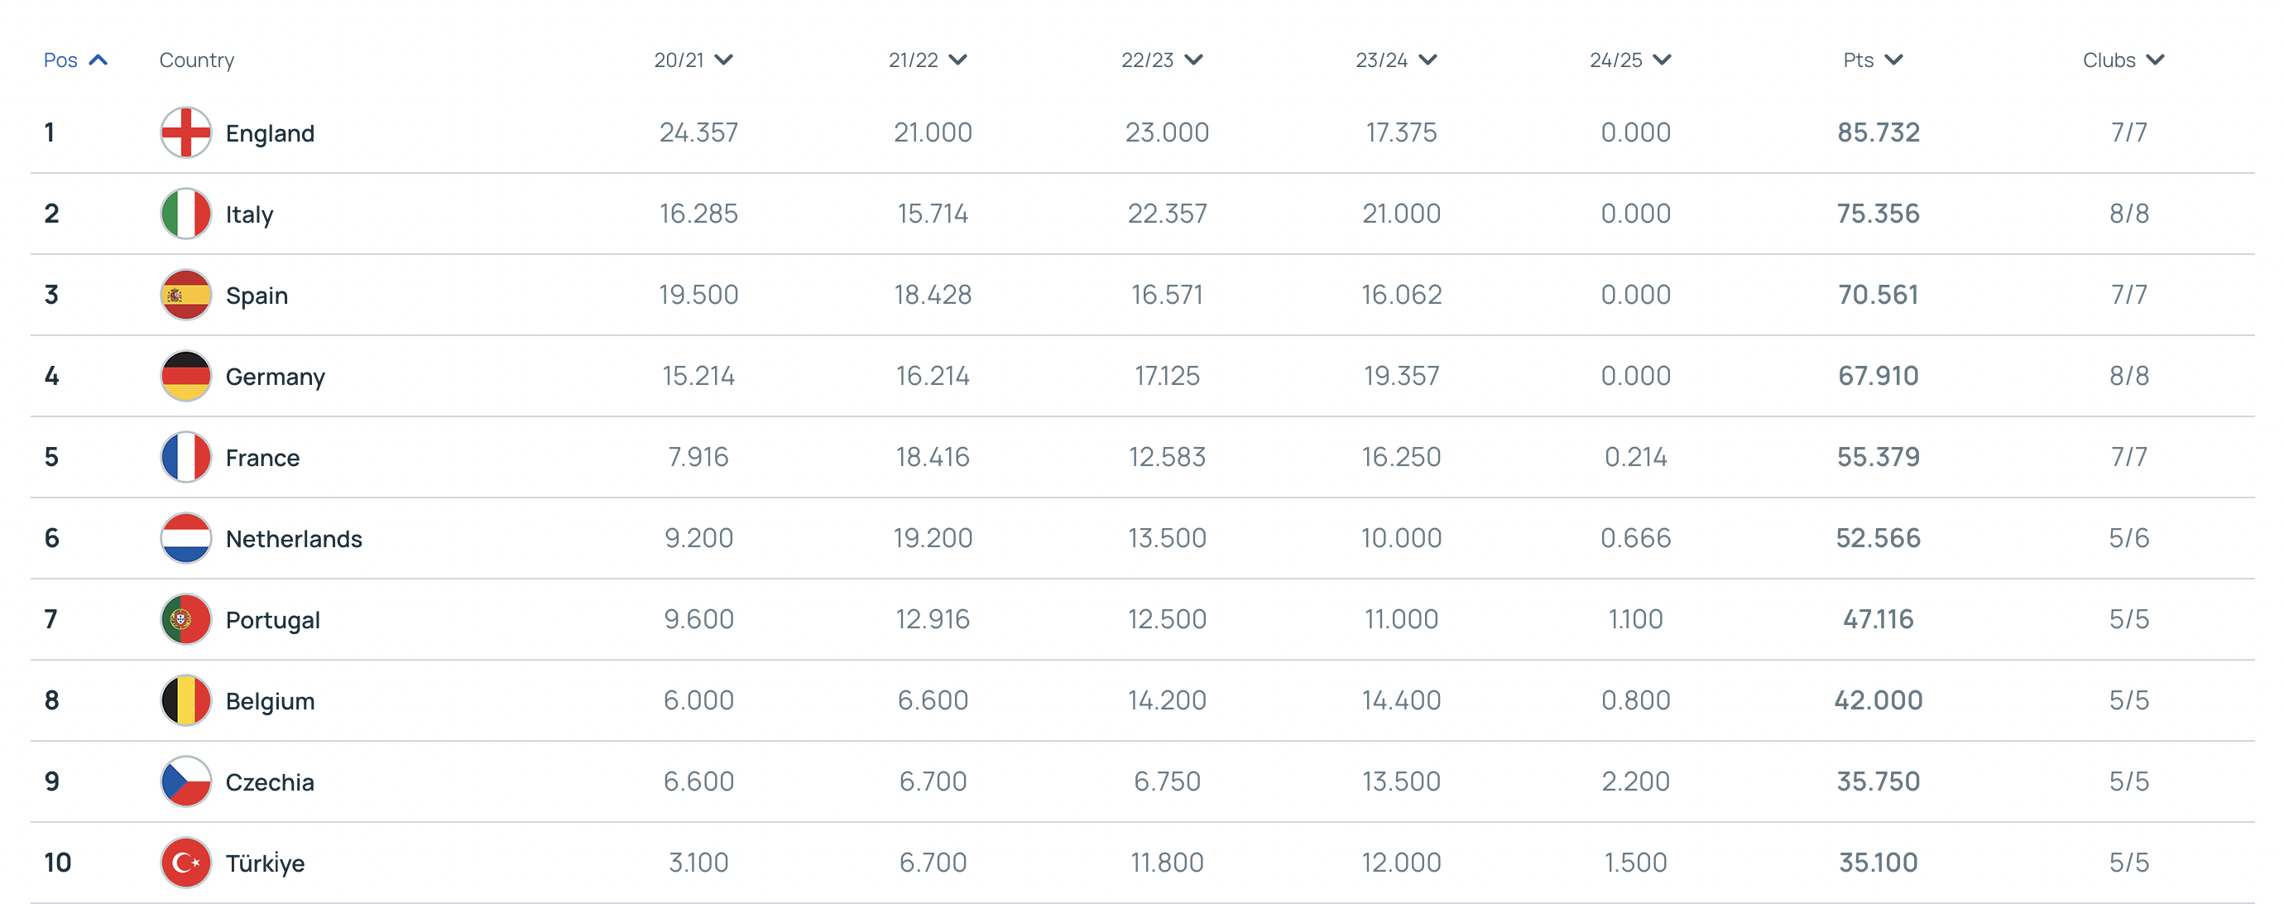Sort by Pts column chevron

click(x=1894, y=60)
